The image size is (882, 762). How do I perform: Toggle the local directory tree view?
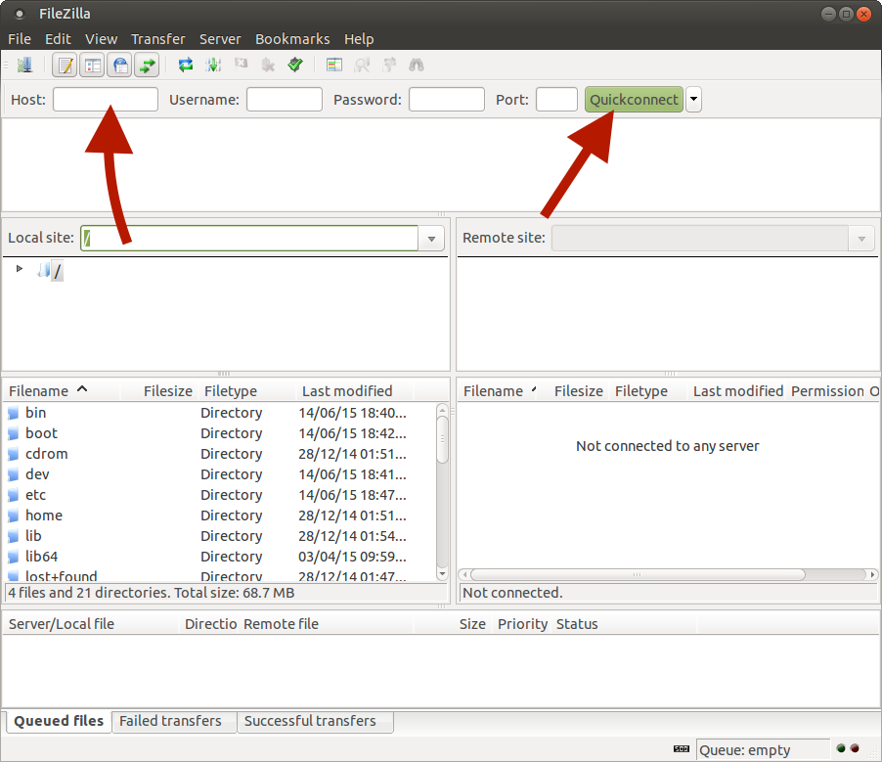coord(92,65)
